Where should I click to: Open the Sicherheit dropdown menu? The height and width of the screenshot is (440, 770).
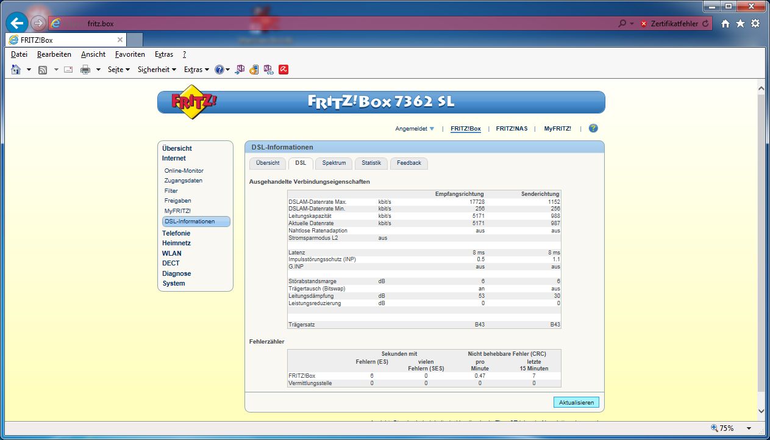pyautogui.click(x=157, y=70)
